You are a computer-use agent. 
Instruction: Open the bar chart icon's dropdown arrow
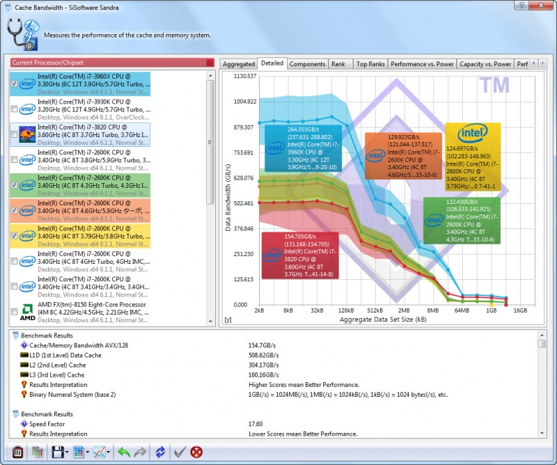coord(87,452)
